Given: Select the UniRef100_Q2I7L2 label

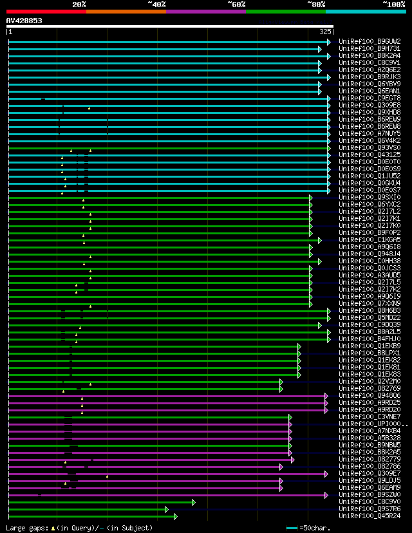Looking at the screenshot, I should point(370,211).
